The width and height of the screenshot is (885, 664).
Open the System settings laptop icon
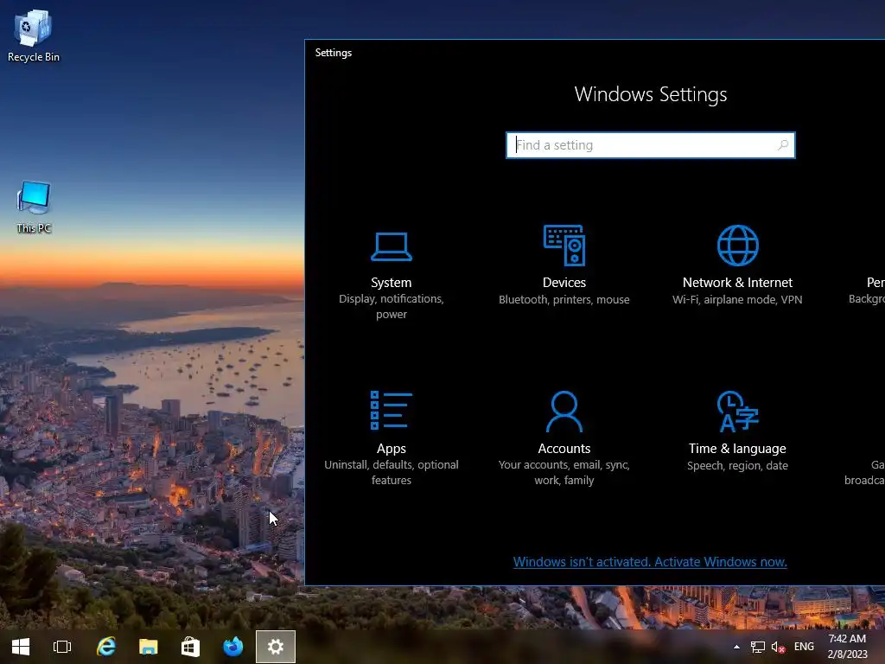tap(392, 246)
